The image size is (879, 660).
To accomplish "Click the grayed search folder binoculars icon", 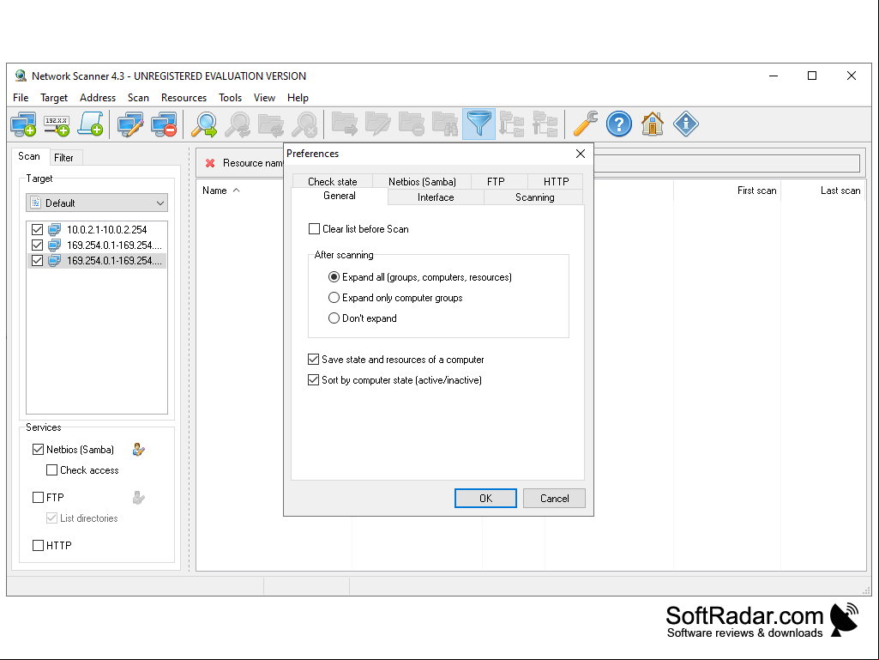I will tap(445, 124).
